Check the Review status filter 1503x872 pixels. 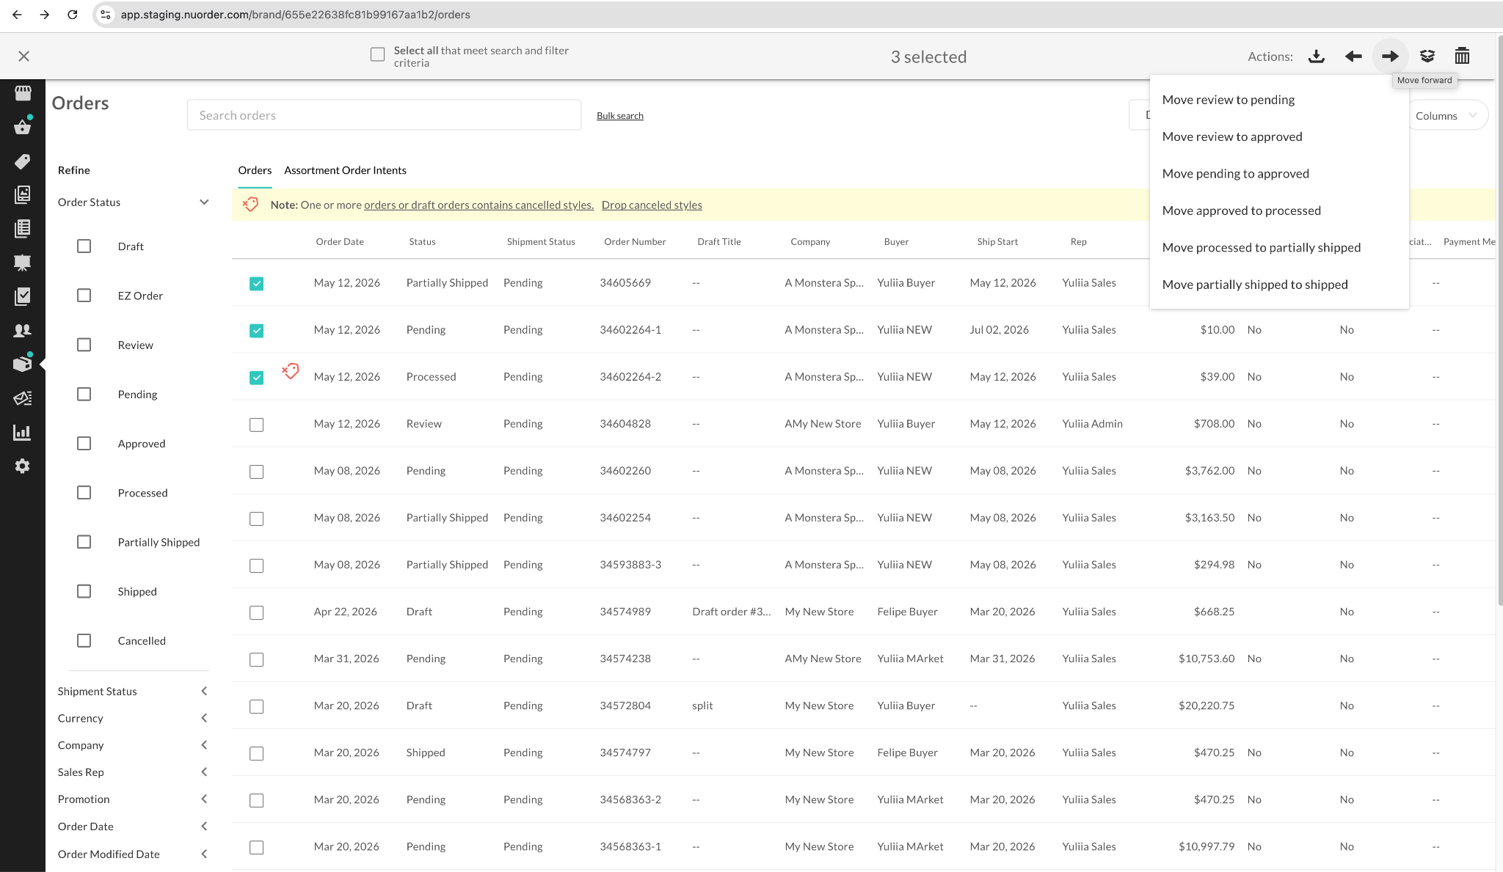[84, 345]
